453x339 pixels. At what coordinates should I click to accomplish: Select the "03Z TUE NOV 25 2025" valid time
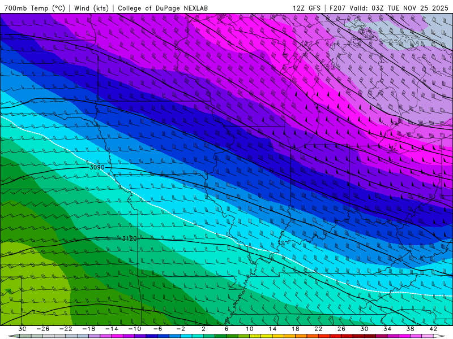(x=409, y=8)
